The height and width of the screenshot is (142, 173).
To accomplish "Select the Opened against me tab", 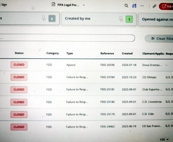I will [156, 19].
